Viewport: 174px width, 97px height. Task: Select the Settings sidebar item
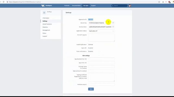tap(45, 21)
